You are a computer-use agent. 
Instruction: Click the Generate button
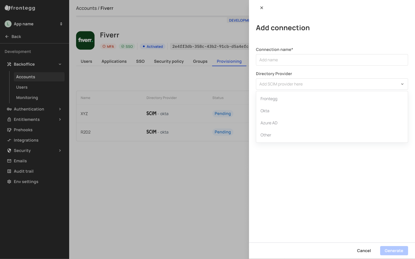pyautogui.click(x=394, y=251)
